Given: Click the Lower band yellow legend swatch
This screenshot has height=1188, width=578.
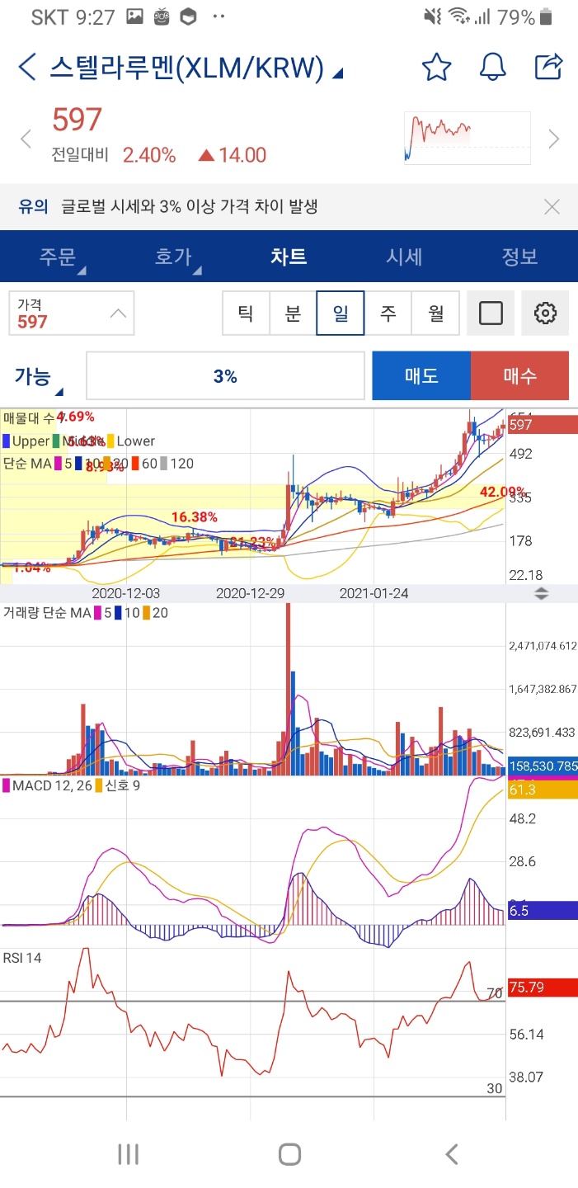Looking at the screenshot, I should click(x=111, y=441).
